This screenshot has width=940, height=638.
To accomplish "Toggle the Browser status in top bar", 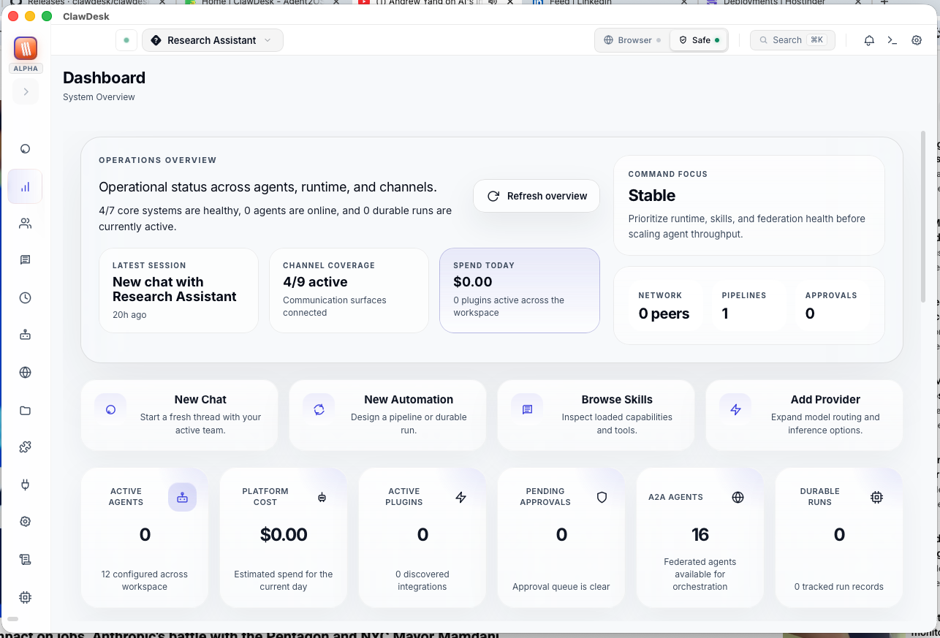I will (x=631, y=40).
